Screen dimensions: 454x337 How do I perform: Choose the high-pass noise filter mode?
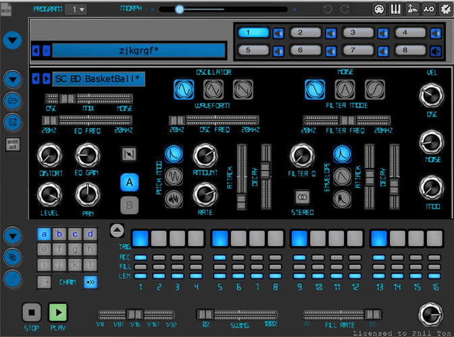tap(375, 90)
